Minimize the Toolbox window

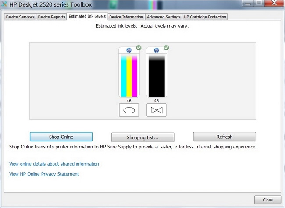248,4
